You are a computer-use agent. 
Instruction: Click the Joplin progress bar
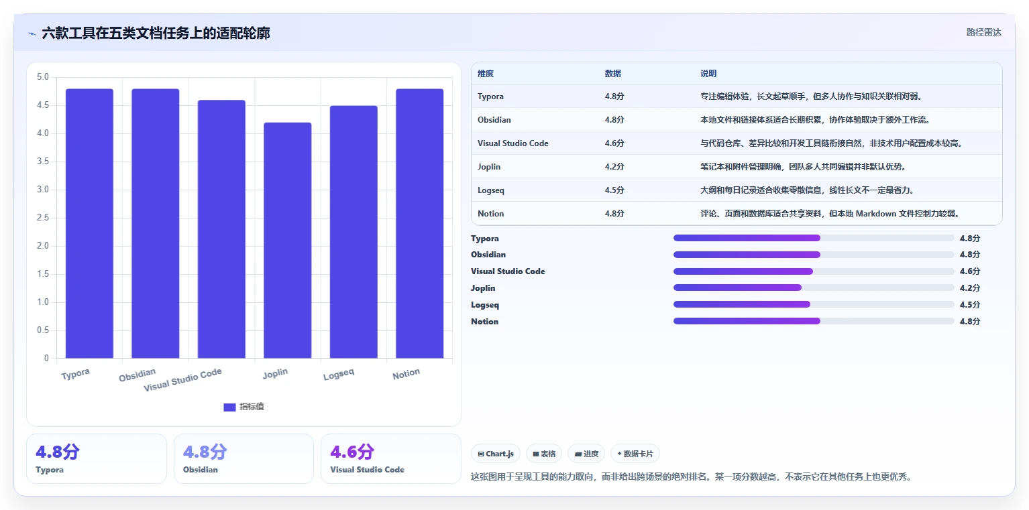(814, 288)
